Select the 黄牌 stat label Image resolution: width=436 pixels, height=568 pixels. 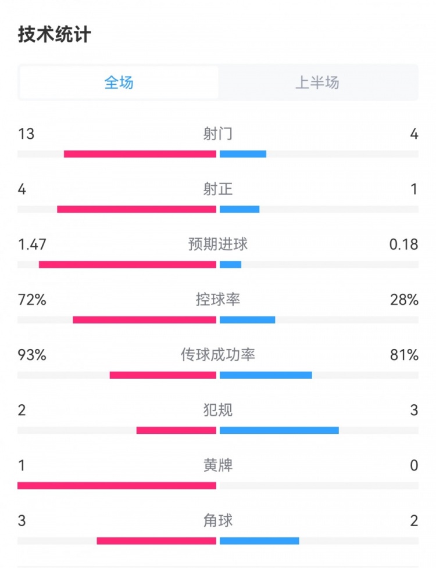[218, 465]
